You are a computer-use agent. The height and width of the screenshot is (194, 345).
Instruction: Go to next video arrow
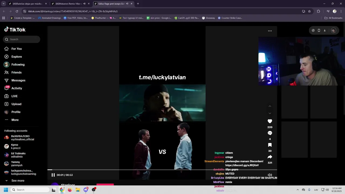(x=270, y=113)
